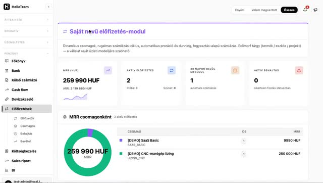Select the [DEMO] CNC-marógép lízing row
Viewport: 323px width, 183px height.
pyautogui.click(x=210, y=156)
